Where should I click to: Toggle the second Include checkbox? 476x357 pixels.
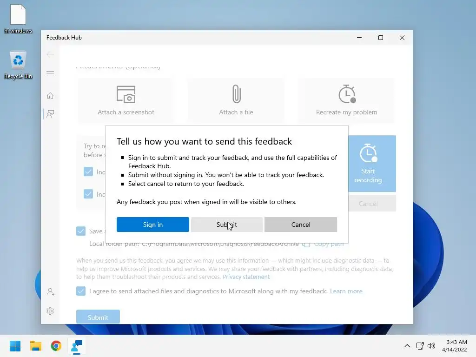coord(88,194)
